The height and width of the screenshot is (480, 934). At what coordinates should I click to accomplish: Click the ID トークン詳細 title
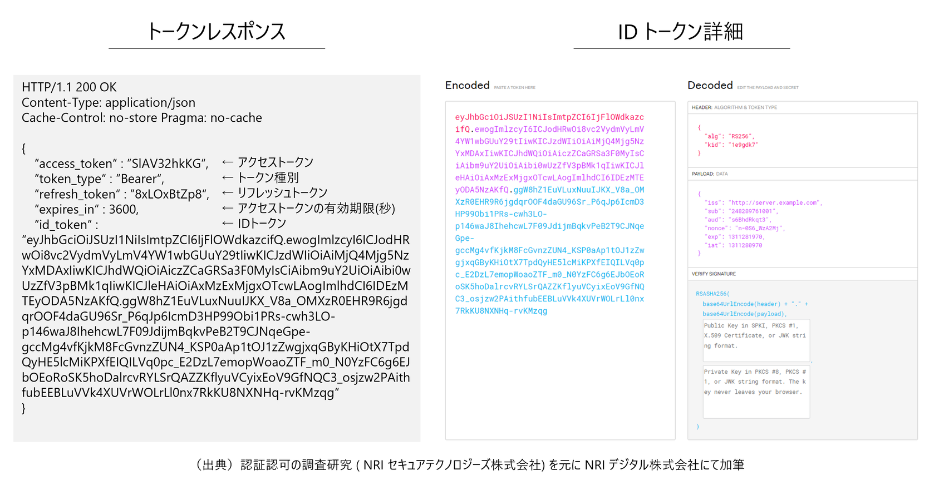pyautogui.click(x=680, y=32)
